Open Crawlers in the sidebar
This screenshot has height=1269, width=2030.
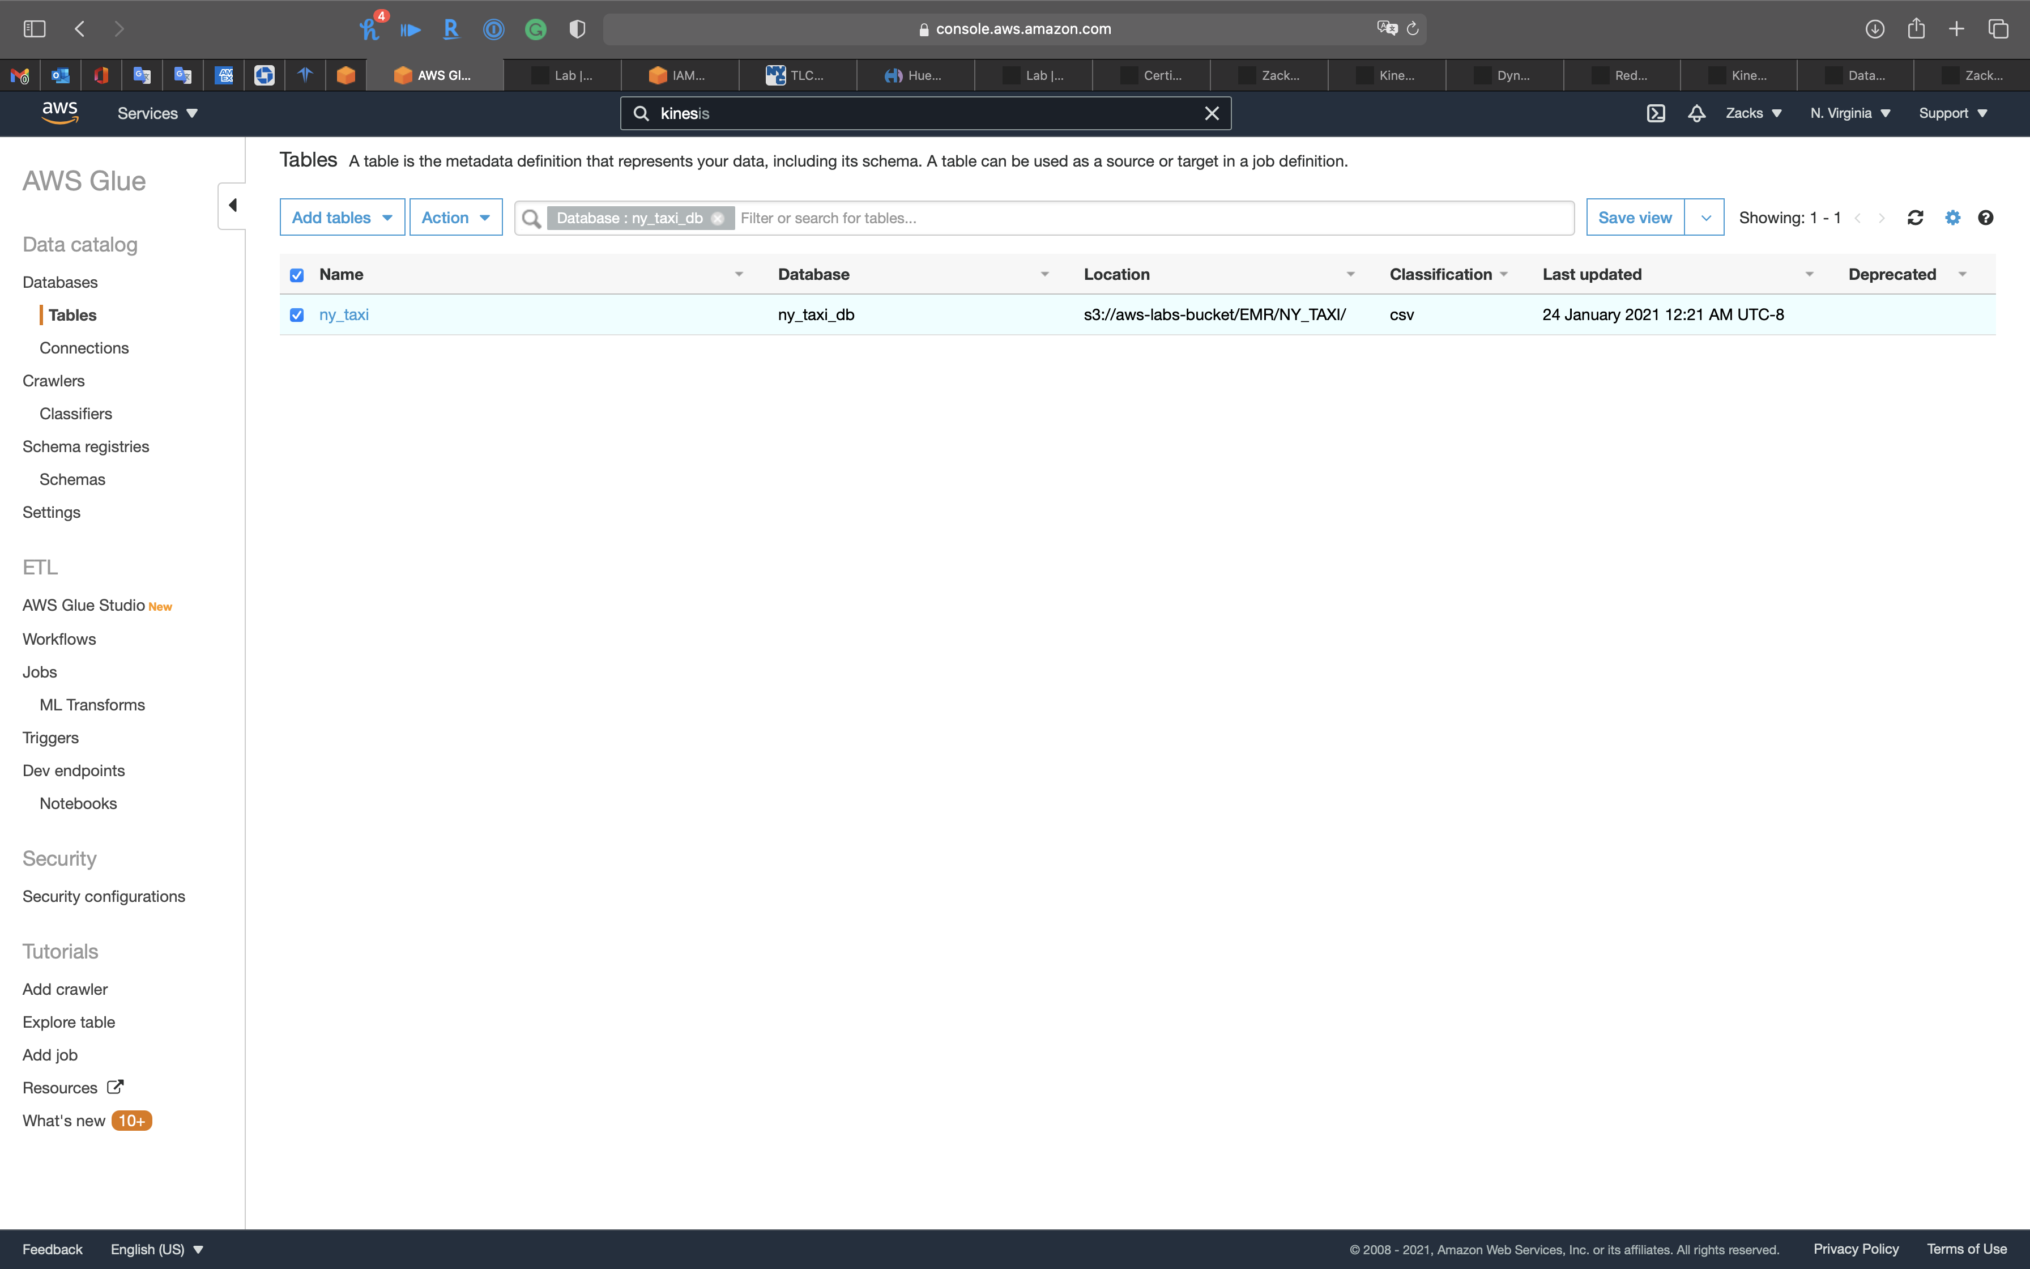[x=54, y=381]
